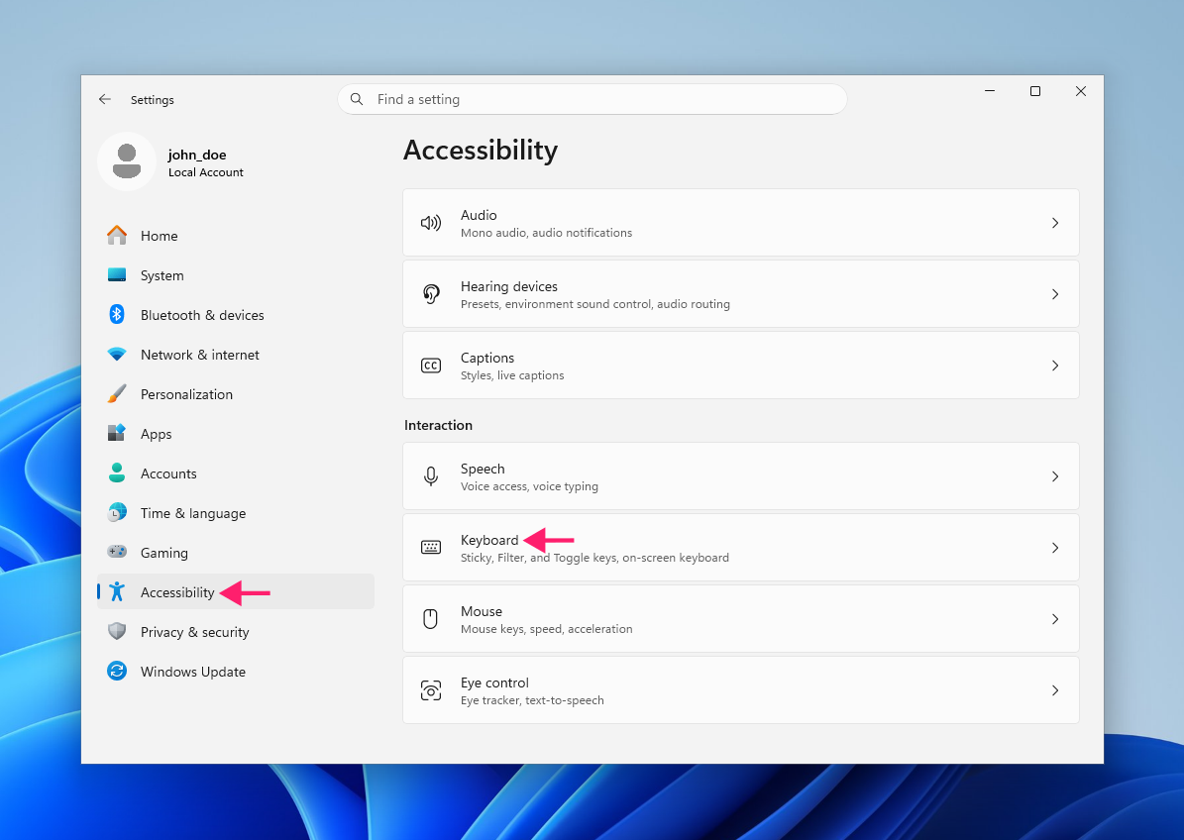
Task: Click the Find a setting field
Action: click(x=592, y=99)
